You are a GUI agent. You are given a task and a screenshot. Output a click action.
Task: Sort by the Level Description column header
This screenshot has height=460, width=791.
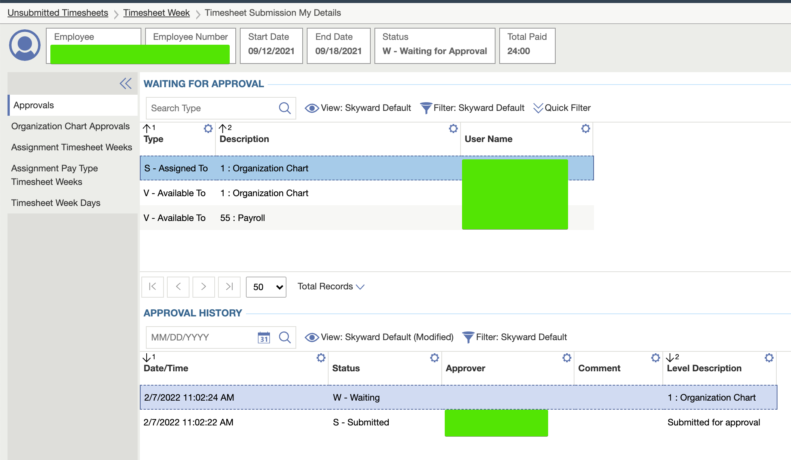704,368
